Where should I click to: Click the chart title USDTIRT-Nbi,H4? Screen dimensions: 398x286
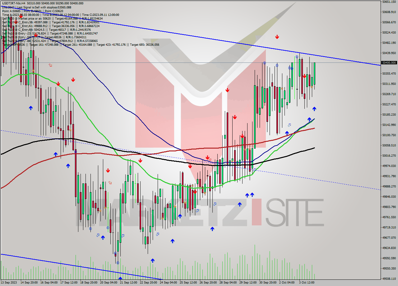click(x=14, y=3)
